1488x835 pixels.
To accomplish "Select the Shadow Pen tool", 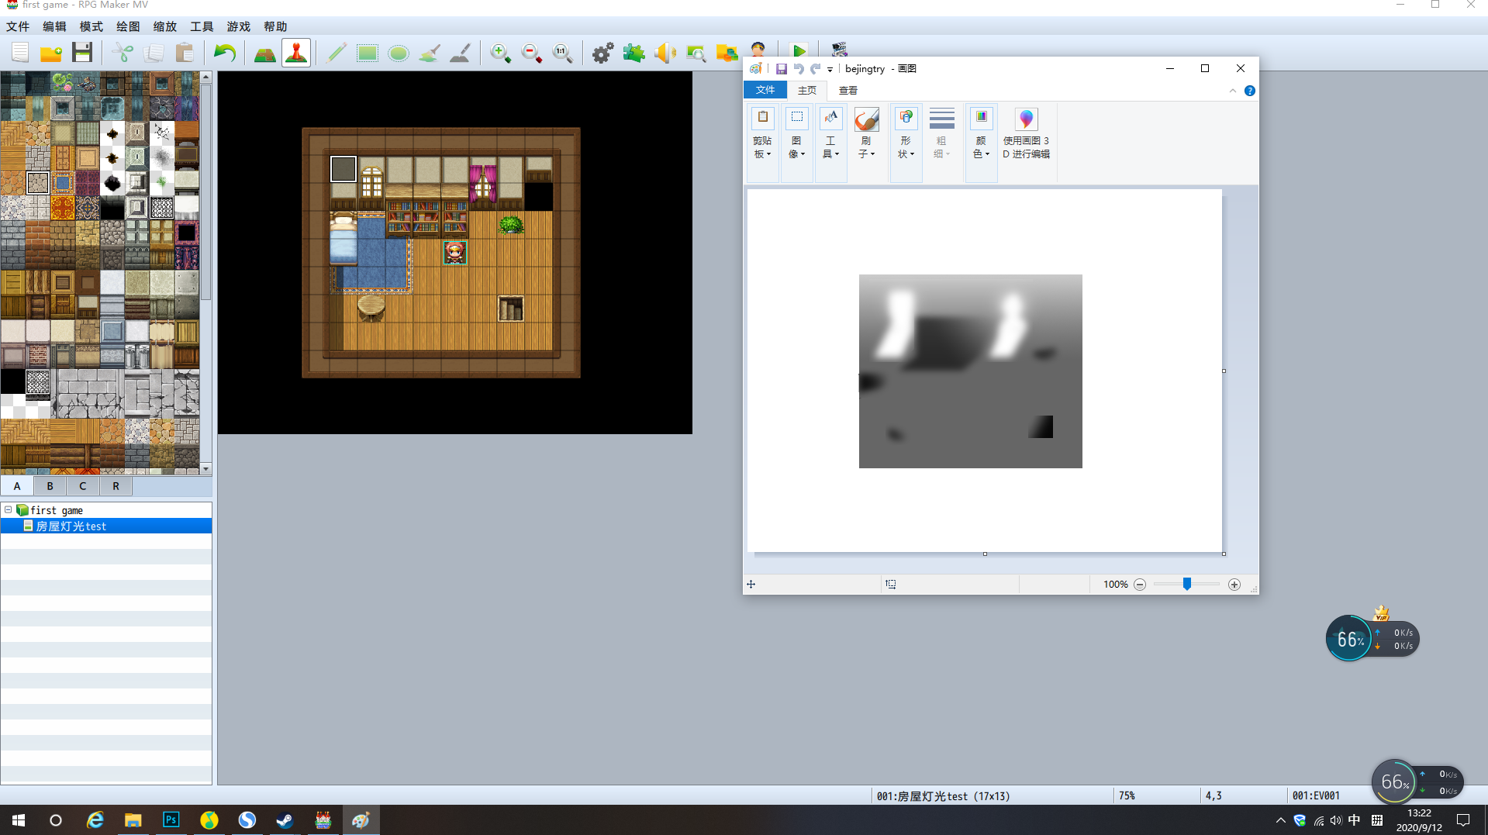I will (461, 53).
